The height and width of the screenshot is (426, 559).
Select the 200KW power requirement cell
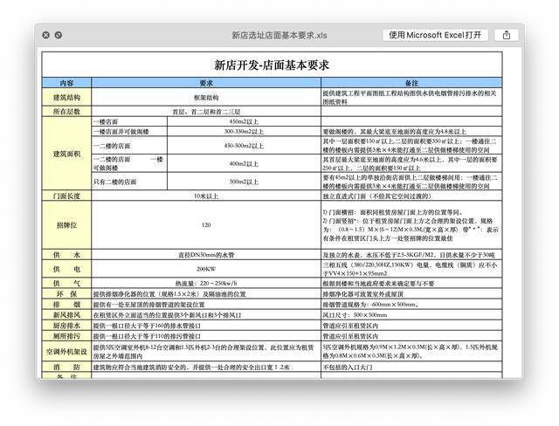(x=206, y=269)
